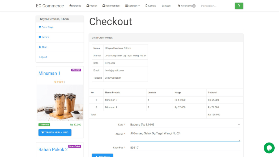Click the Keranjang cart icon in navbar

point(179,5)
